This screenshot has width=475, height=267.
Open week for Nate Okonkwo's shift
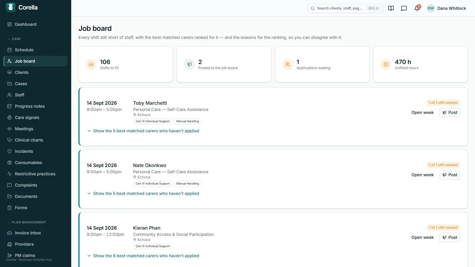click(x=422, y=175)
